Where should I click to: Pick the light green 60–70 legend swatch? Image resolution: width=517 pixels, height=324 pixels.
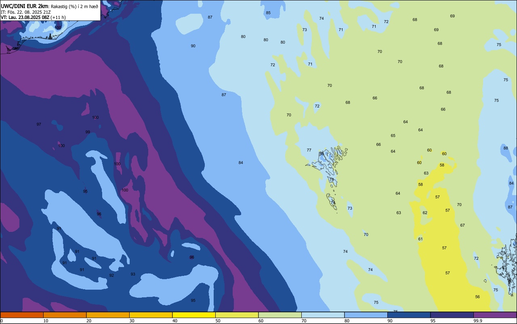280,315
